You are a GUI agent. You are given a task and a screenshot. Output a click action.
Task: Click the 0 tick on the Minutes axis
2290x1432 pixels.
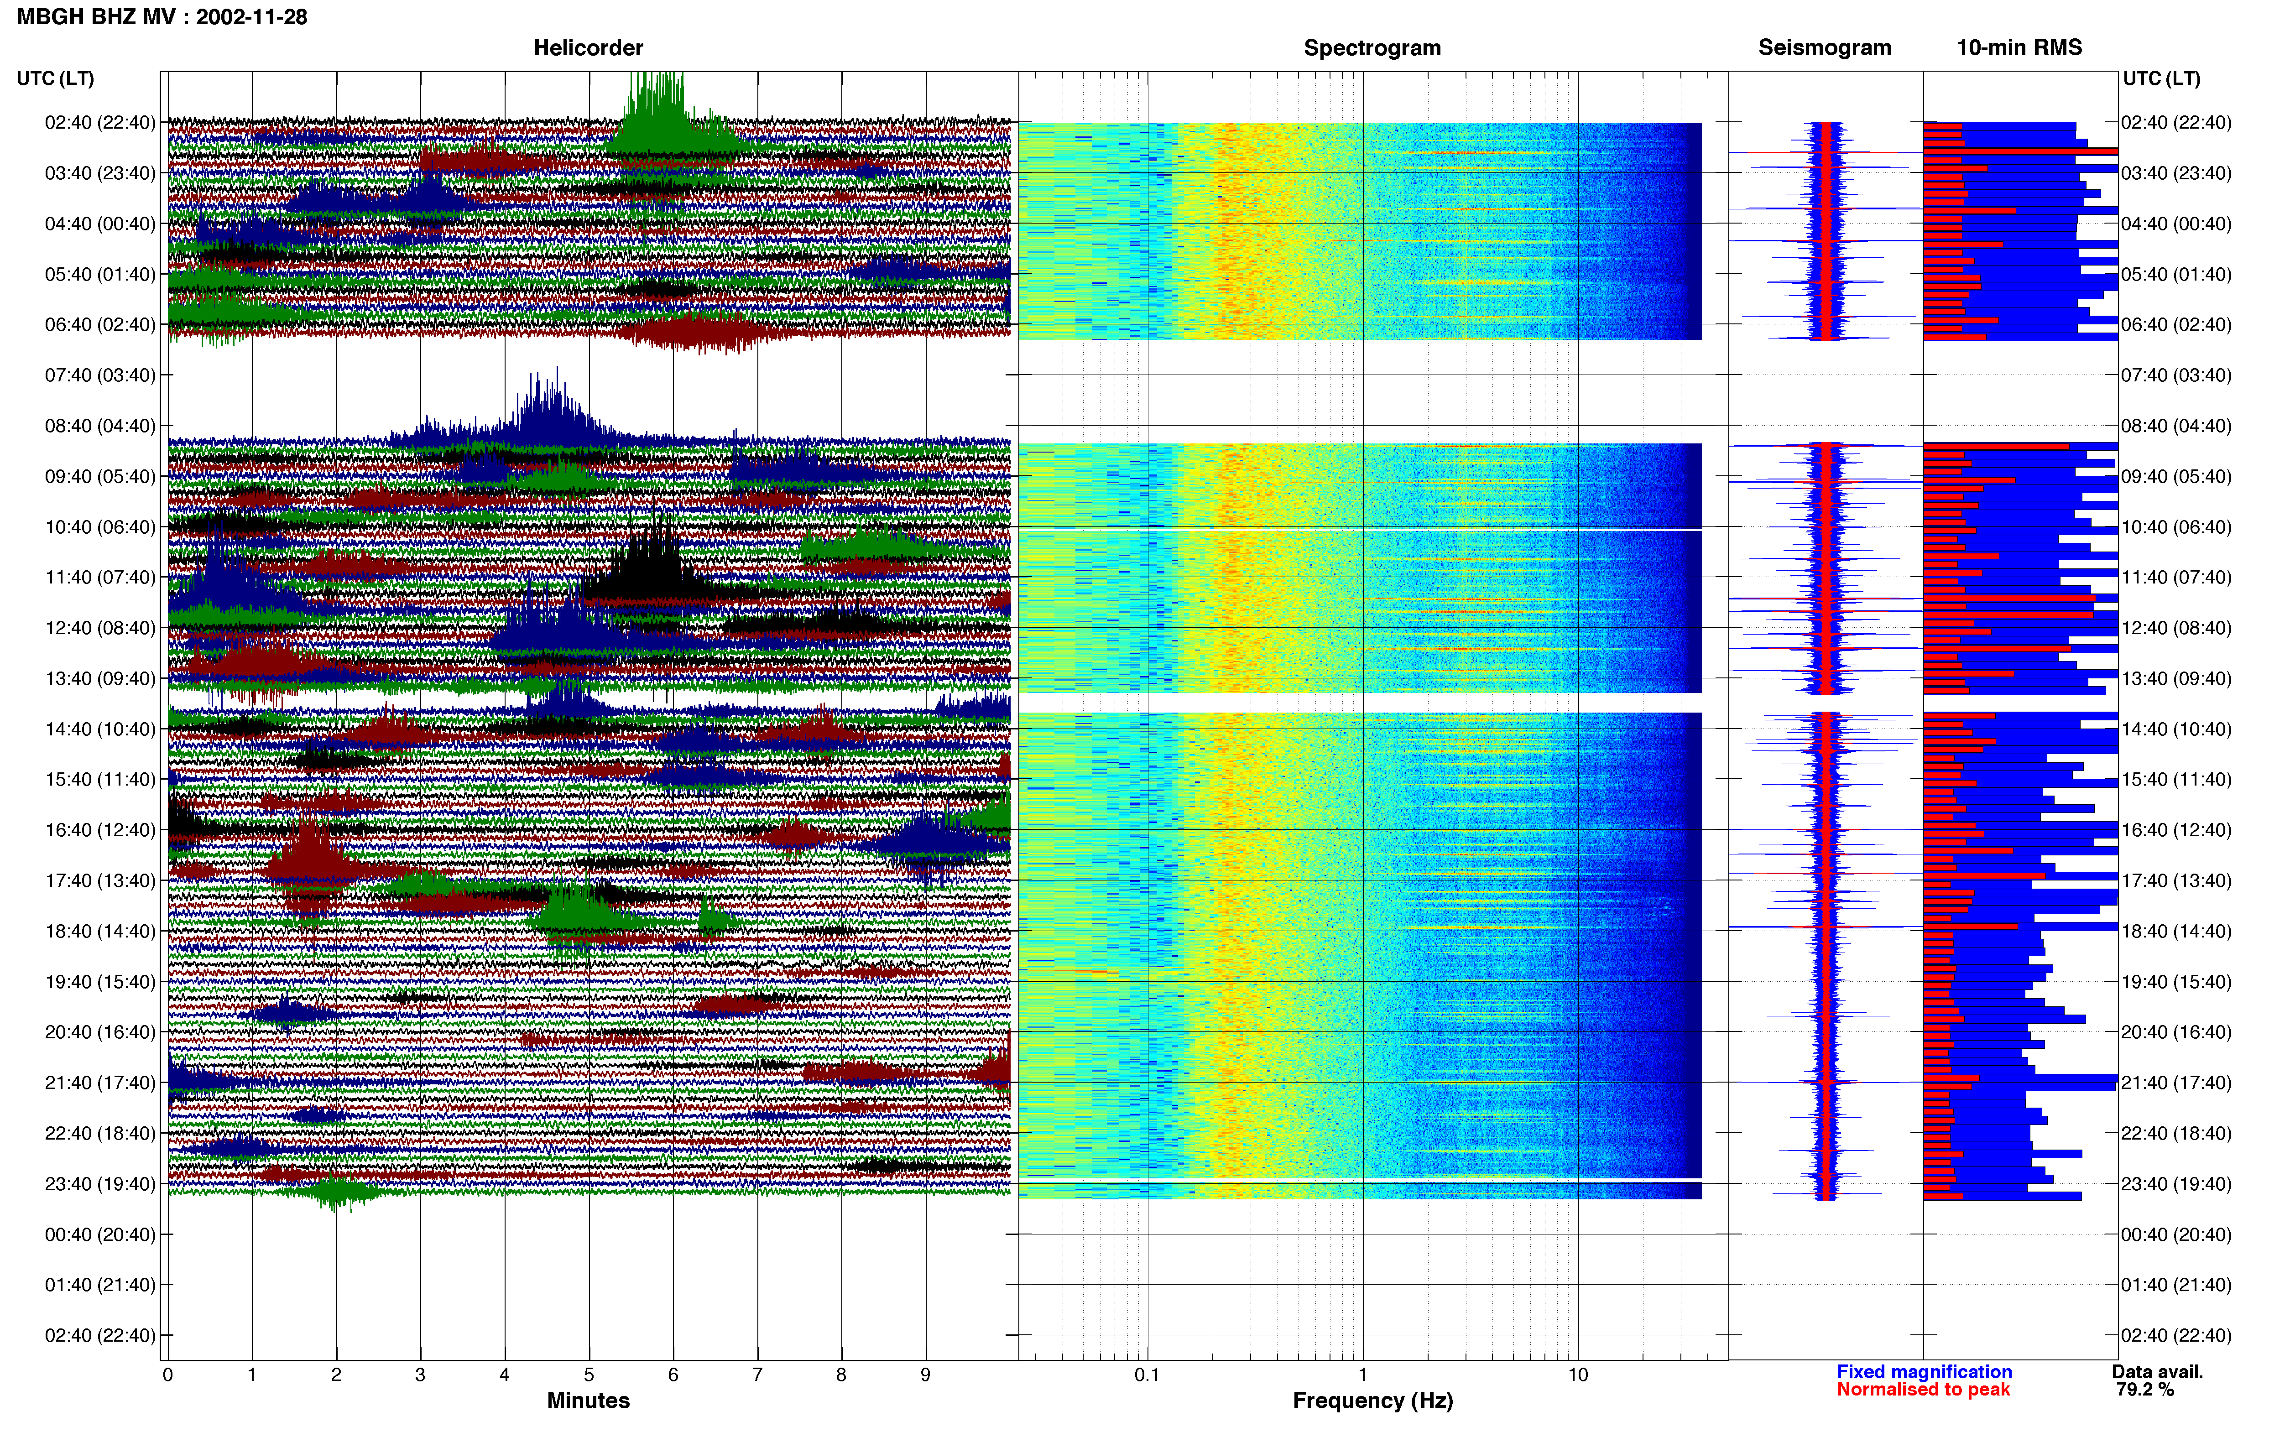coord(167,1374)
